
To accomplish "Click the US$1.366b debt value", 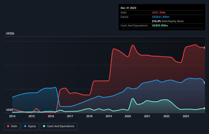I will pos(159,12).
